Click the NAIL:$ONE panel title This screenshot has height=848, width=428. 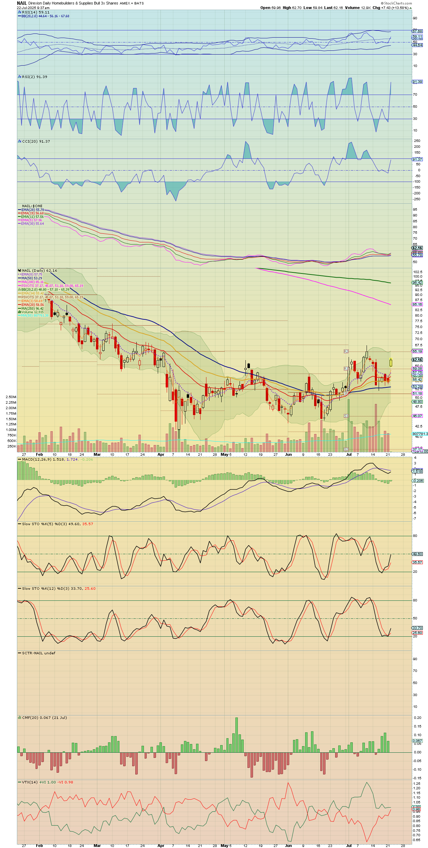click(32, 206)
